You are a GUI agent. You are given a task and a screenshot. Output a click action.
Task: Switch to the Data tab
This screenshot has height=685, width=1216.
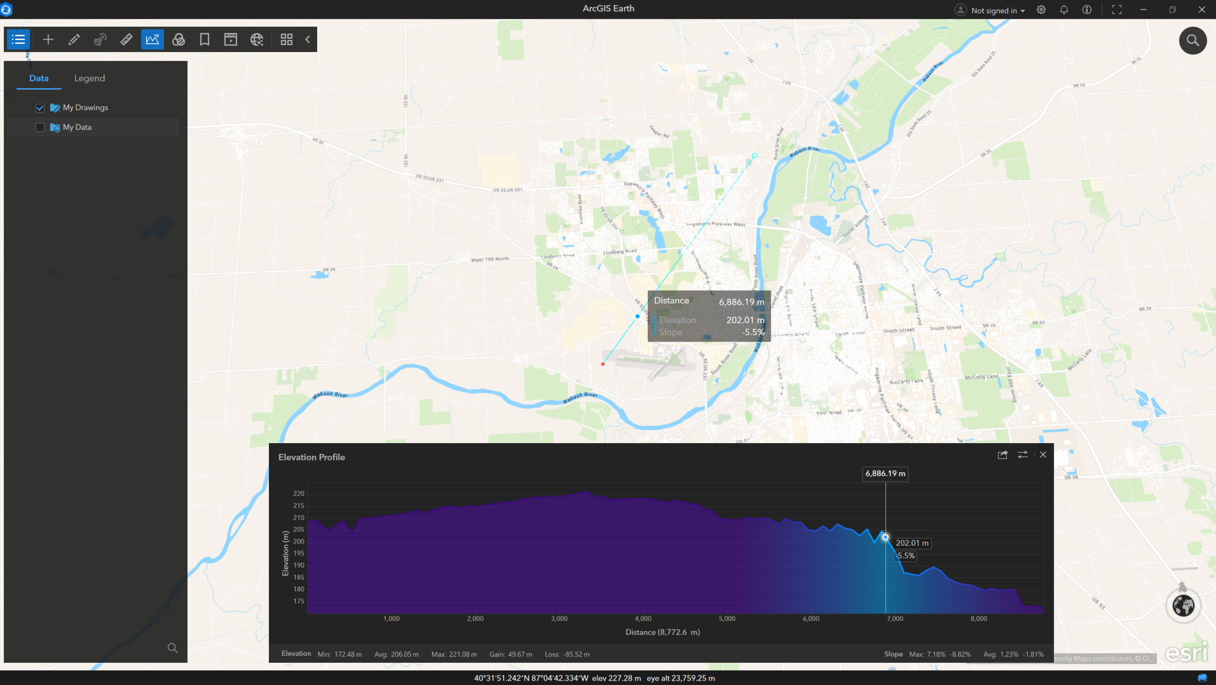click(x=39, y=78)
